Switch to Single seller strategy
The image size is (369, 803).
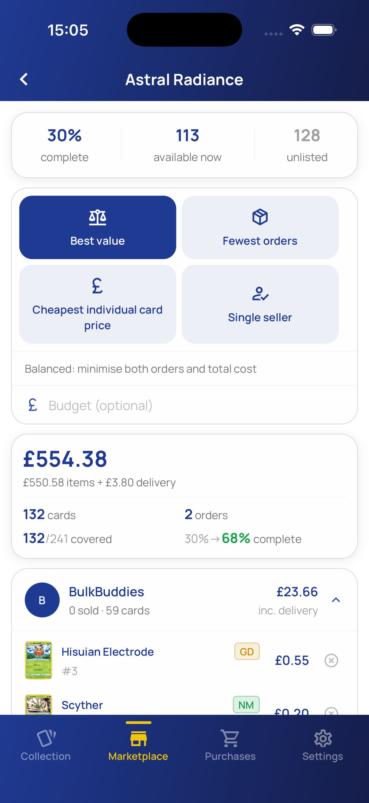point(260,304)
